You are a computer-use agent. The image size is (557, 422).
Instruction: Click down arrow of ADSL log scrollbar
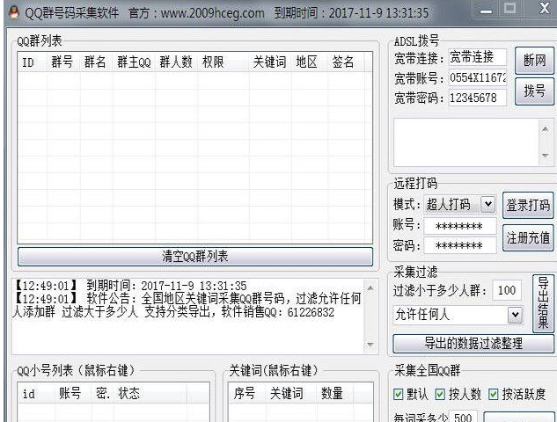(x=545, y=156)
